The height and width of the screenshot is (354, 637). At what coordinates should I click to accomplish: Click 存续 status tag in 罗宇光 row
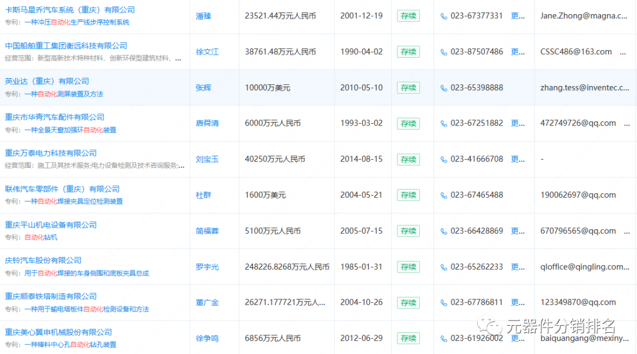click(x=408, y=267)
